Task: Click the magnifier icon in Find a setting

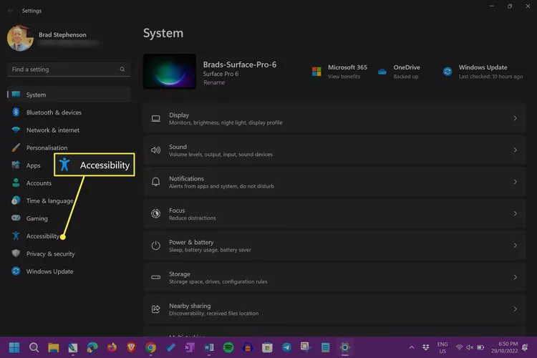Action: 122,69
